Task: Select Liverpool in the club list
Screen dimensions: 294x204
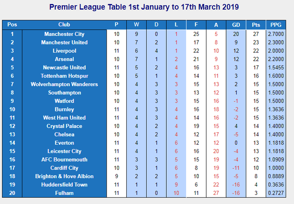Action: tap(64, 51)
